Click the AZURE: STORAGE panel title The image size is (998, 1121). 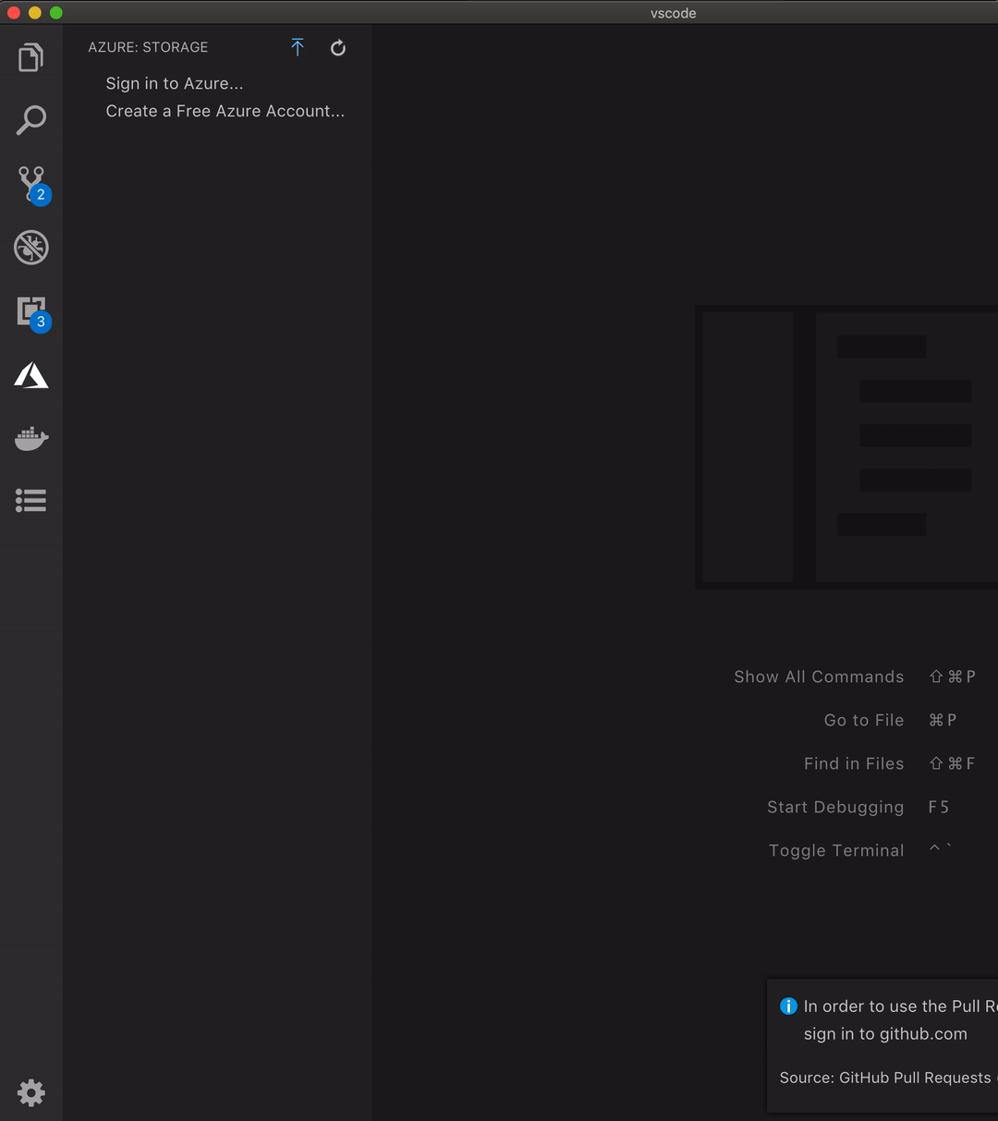click(x=148, y=47)
